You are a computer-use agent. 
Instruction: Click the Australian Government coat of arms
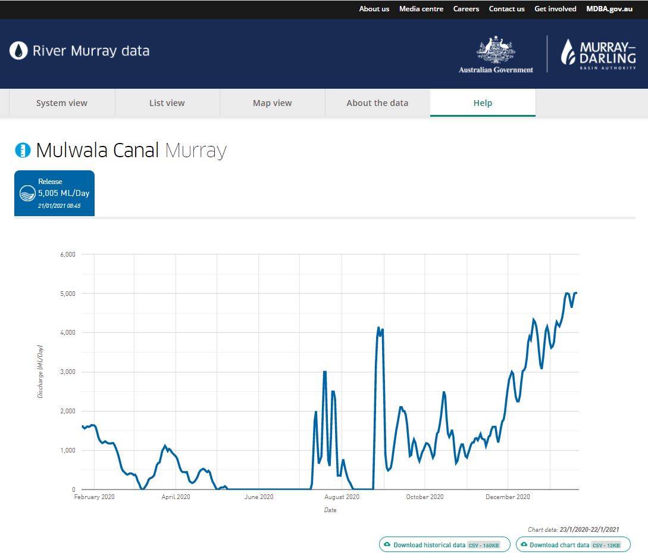pyautogui.click(x=496, y=51)
